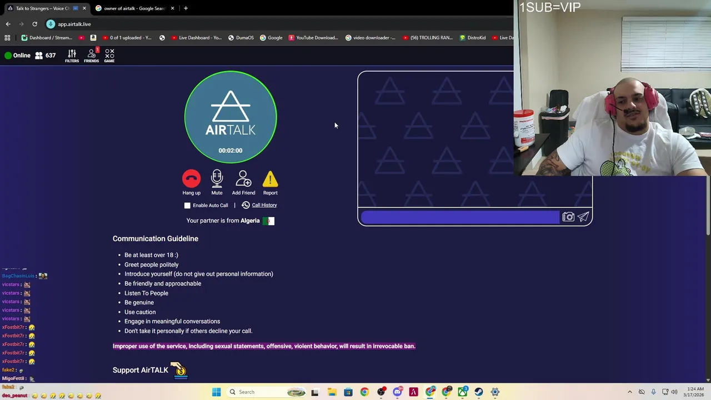Click BagChasinLuis username in stream chat
Image resolution: width=711 pixels, height=400 pixels.
pyautogui.click(x=18, y=276)
